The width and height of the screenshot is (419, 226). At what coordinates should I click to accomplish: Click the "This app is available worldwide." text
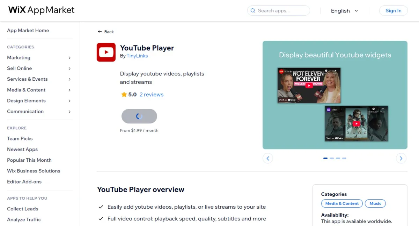(356, 221)
